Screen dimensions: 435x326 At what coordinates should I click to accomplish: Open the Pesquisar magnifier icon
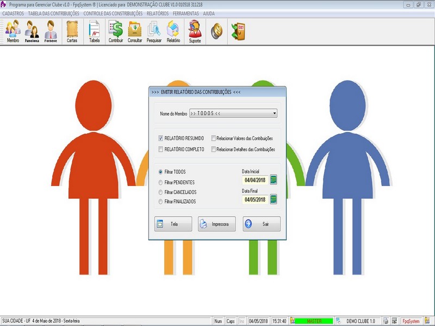pos(154,32)
